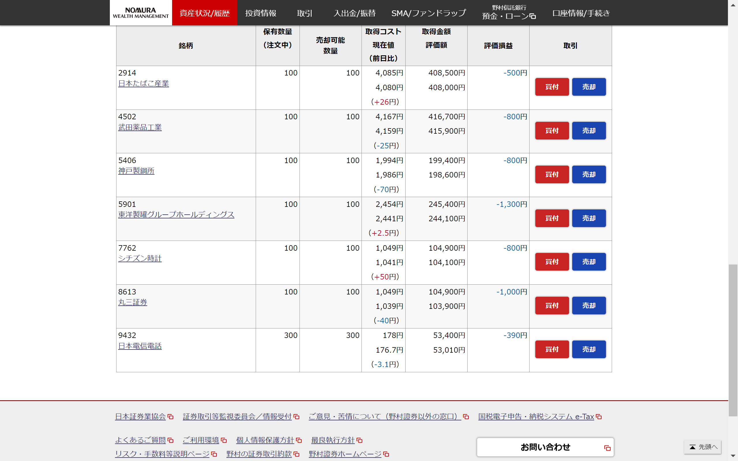Open the ご利用環境 link
738x461 pixels.
pyautogui.click(x=201, y=440)
